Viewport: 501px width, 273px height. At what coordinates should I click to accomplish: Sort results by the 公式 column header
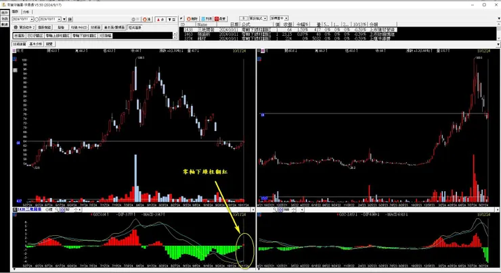tap(257, 24)
